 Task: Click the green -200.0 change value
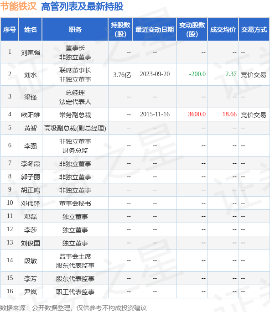pyautogui.click(x=197, y=74)
